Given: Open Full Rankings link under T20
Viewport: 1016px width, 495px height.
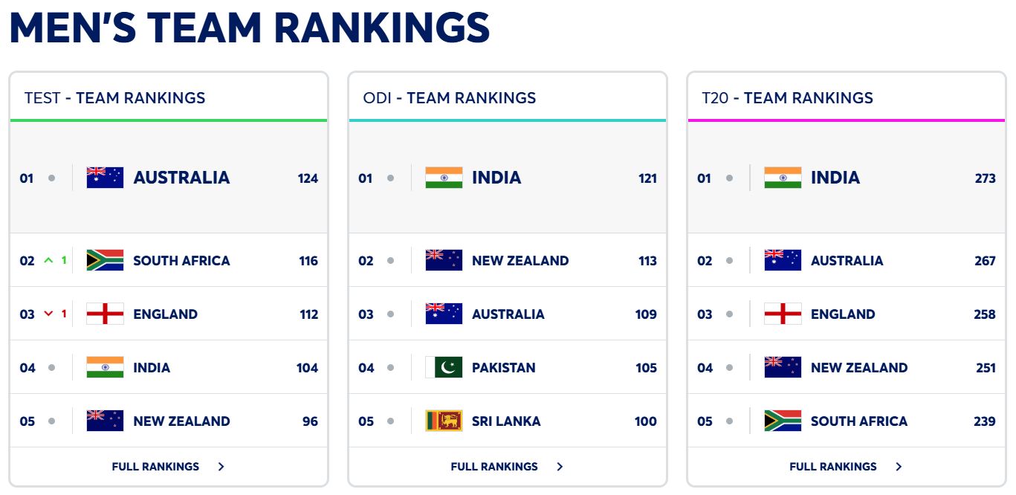Looking at the screenshot, I should 833,467.
